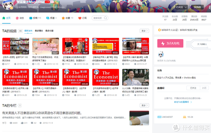Click the 前往TA的直播间 link

point(183,102)
